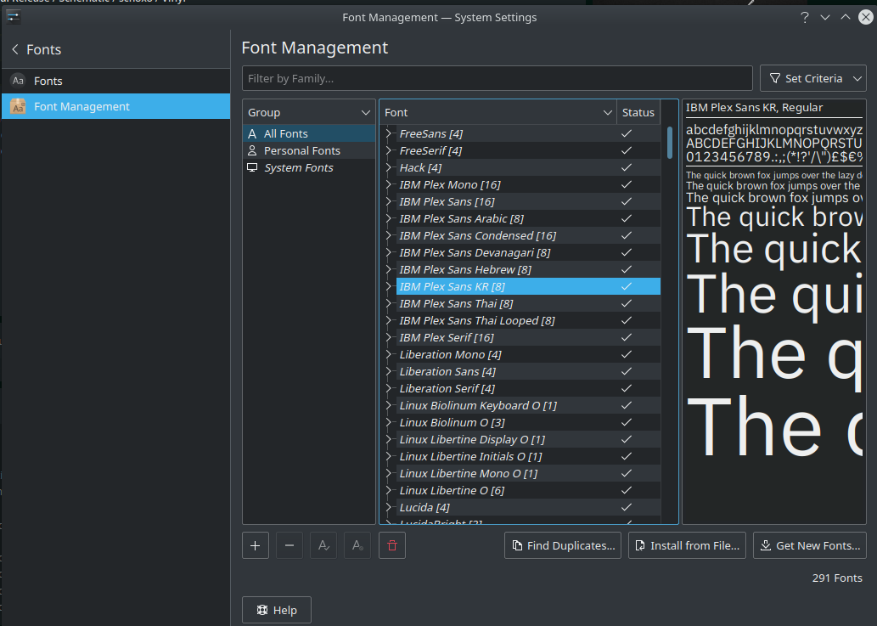Select IBM Plex Sans Devanagari row
The width and height of the screenshot is (877, 626).
(529, 252)
